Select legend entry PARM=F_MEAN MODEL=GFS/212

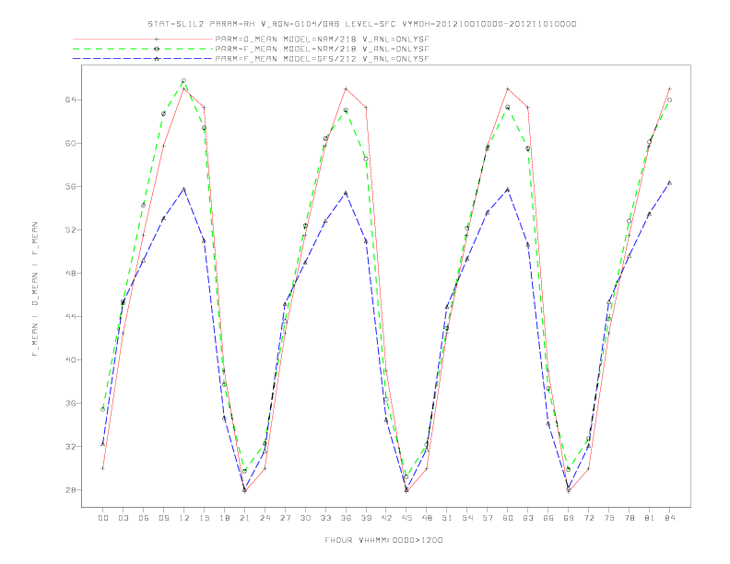tap(323, 59)
